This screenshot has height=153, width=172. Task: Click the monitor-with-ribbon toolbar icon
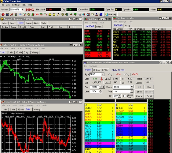24,14
